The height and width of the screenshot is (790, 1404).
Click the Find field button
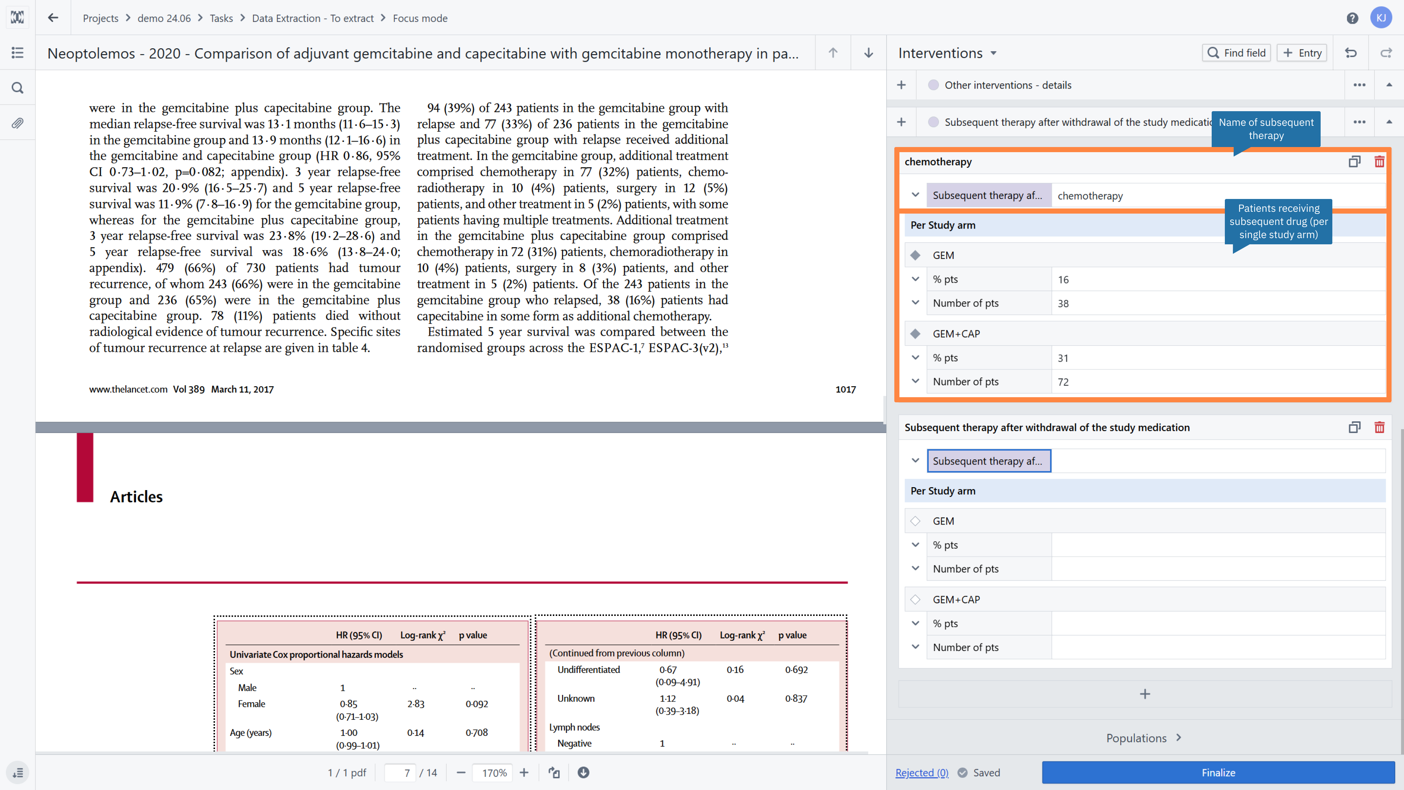[1236, 53]
